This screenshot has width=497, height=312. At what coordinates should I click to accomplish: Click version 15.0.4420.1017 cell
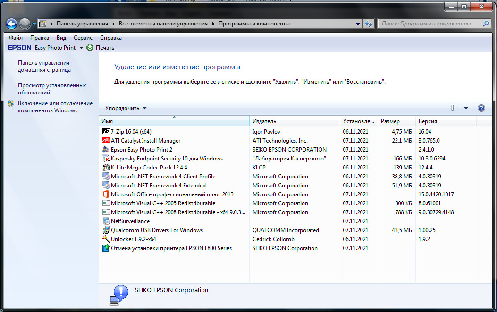pyautogui.click(x=436, y=194)
